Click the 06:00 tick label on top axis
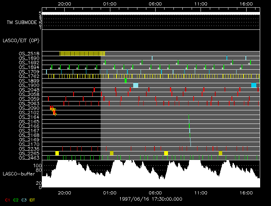 click(x=155, y=3)
